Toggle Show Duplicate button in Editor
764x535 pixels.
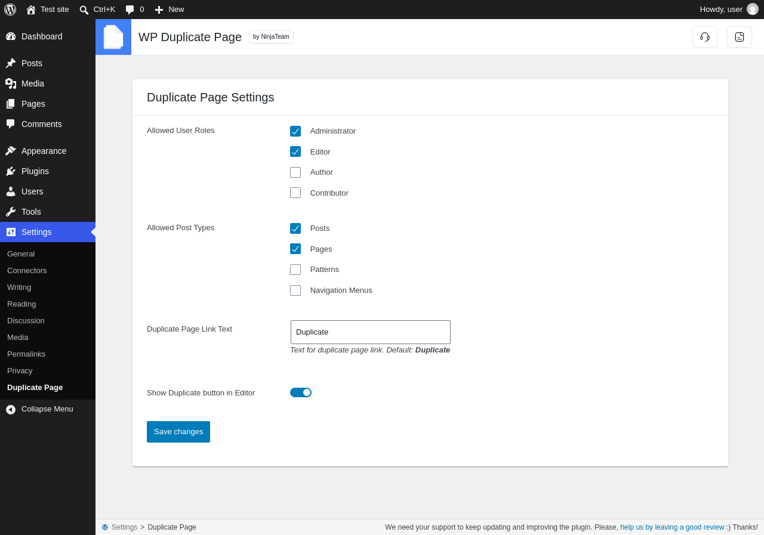click(x=301, y=392)
